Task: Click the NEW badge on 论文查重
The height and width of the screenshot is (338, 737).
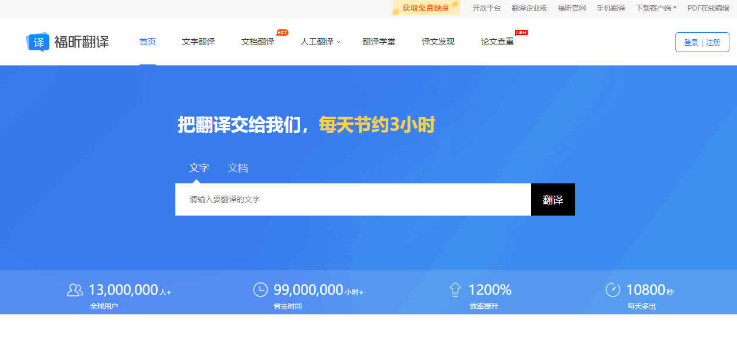Action: (x=521, y=32)
